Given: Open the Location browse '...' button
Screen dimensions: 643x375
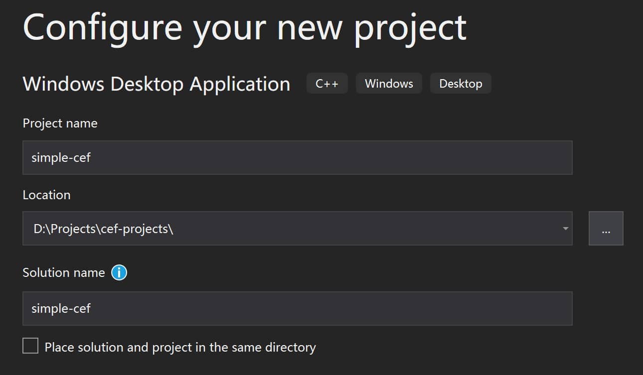Looking at the screenshot, I should pyautogui.click(x=606, y=229).
